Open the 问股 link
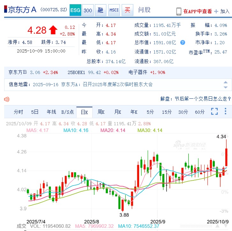This screenshot has width=232, height=231. click(x=145, y=10)
